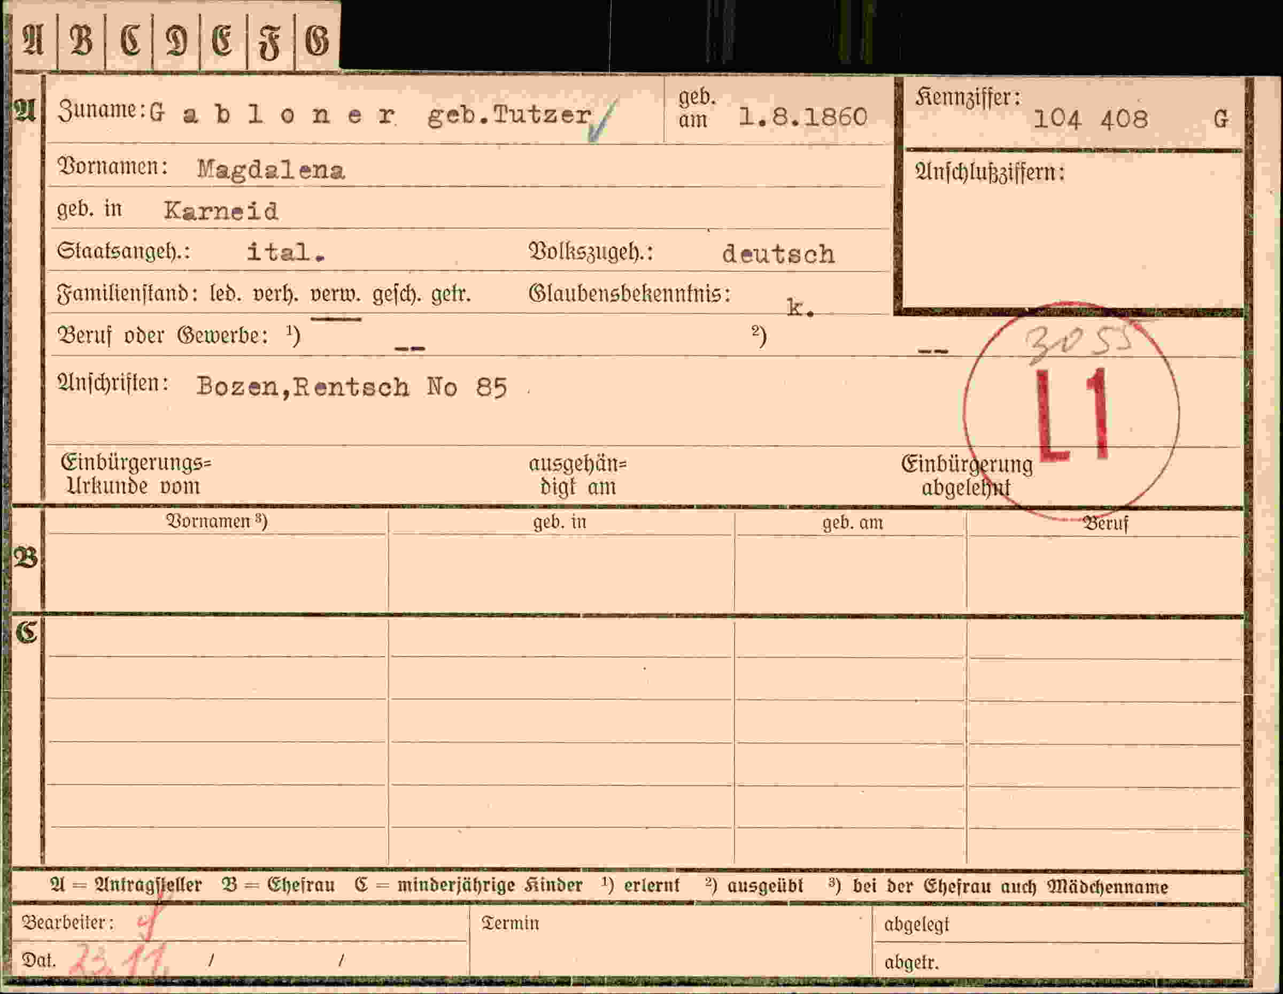1283x994 pixels.
Task: Click address 'Bozen,Rentsch No 85'
Action: point(352,387)
